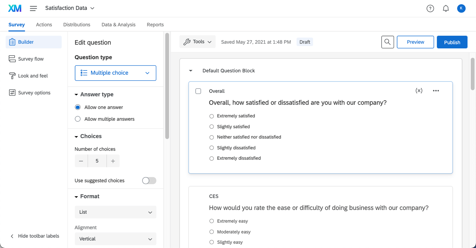The image size is (476, 248).
Task: Open the question three-dot options menu
Action: [436, 91]
